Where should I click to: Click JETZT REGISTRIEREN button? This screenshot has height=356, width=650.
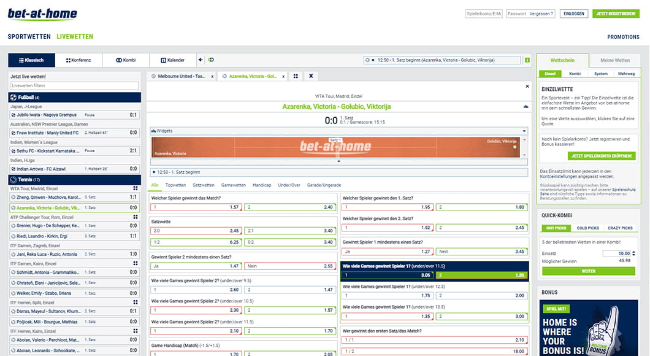pyautogui.click(x=616, y=14)
